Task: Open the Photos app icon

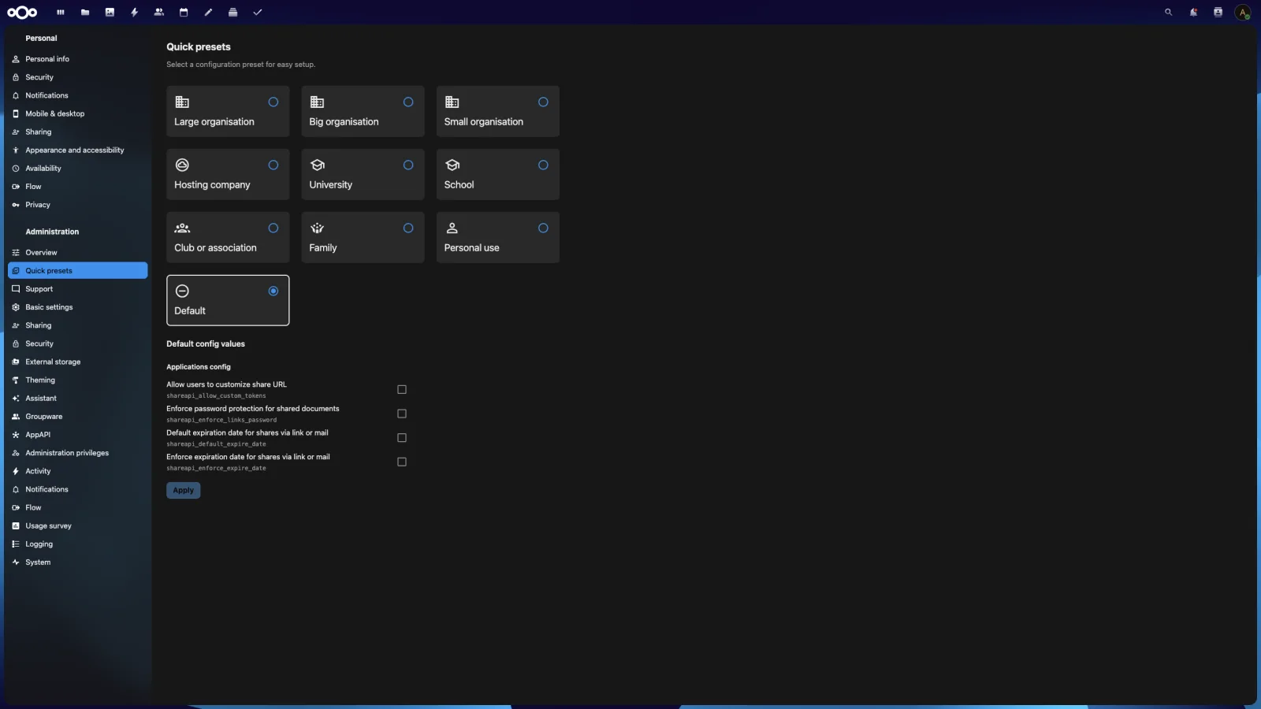Action: click(x=110, y=12)
